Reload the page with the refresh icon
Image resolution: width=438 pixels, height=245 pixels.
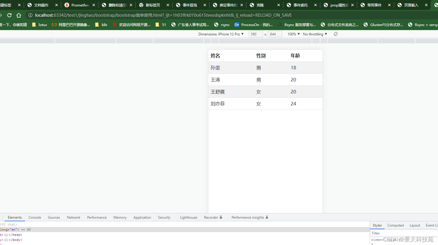[x=9, y=15]
